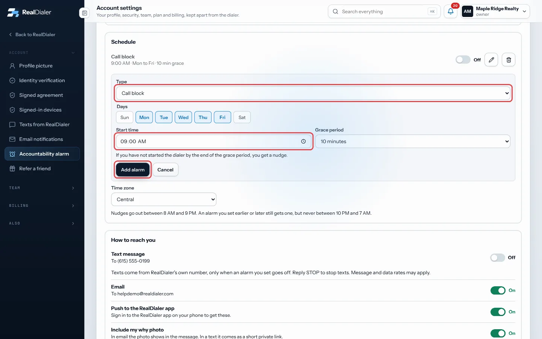Screen dimensions: 542x339
Task: Click the Add alarm button
Action: tap(132, 169)
